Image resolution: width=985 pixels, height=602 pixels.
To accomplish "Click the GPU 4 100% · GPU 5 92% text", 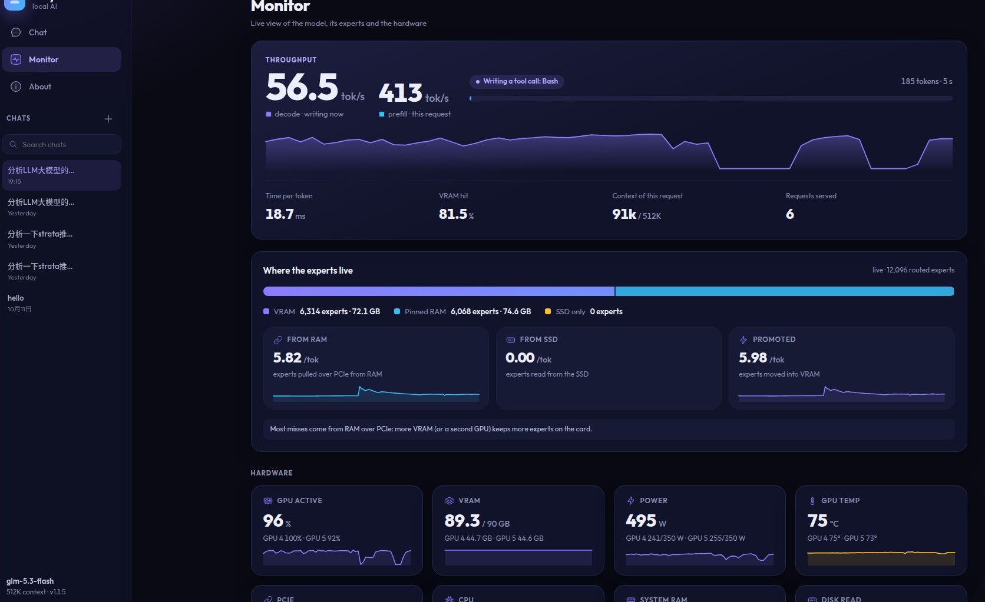I will pos(302,538).
